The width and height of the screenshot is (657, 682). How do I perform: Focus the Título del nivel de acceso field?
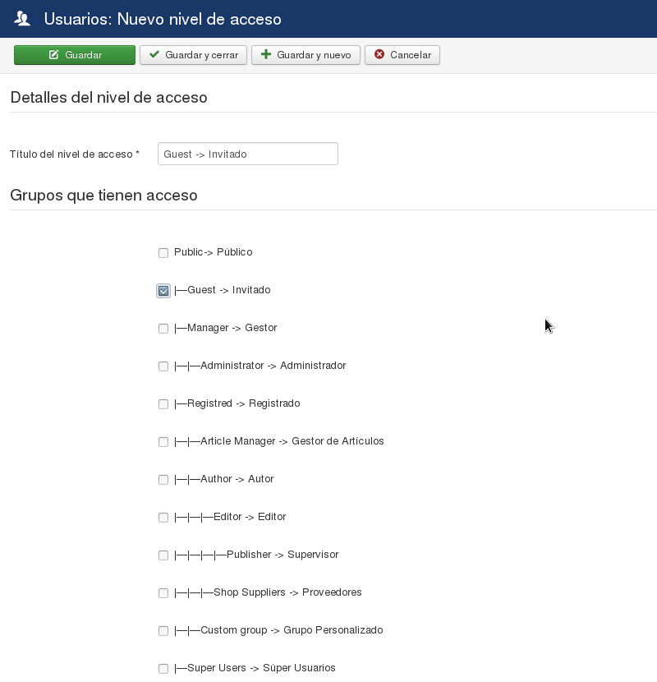coord(247,154)
